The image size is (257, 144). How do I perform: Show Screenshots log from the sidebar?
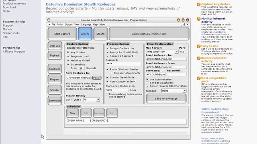tap(55, 100)
